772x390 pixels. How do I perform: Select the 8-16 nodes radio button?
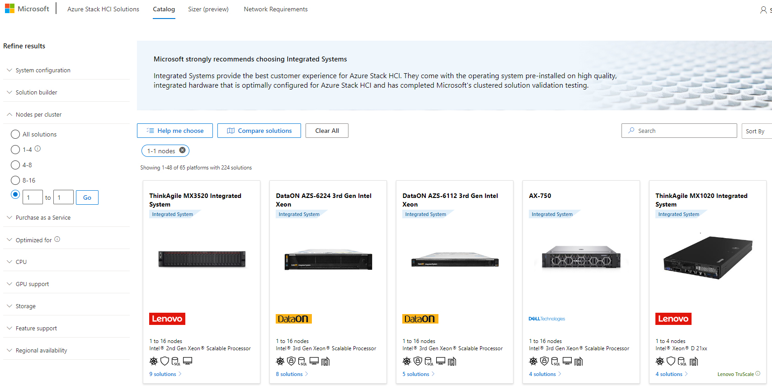(15, 180)
